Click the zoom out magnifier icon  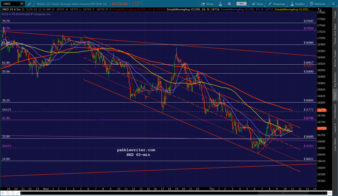(13, 193)
